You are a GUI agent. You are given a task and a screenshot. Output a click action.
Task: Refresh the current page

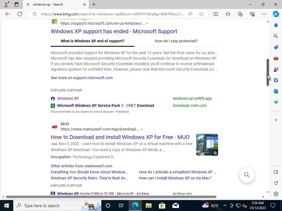20,14
